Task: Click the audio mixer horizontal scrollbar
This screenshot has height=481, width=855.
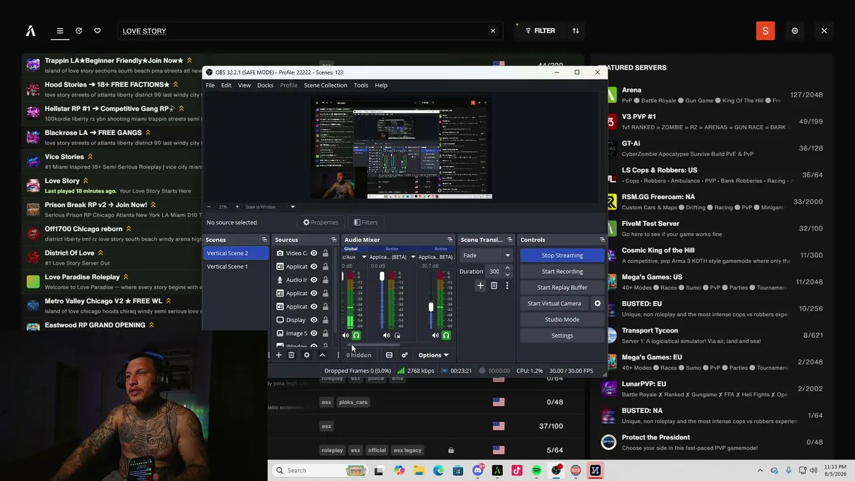Action: [x=372, y=345]
